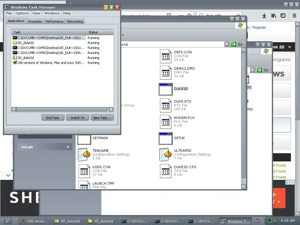Open the Options menu in Task Manager
Screen dimensions: 300x225
(x=22, y=13)
